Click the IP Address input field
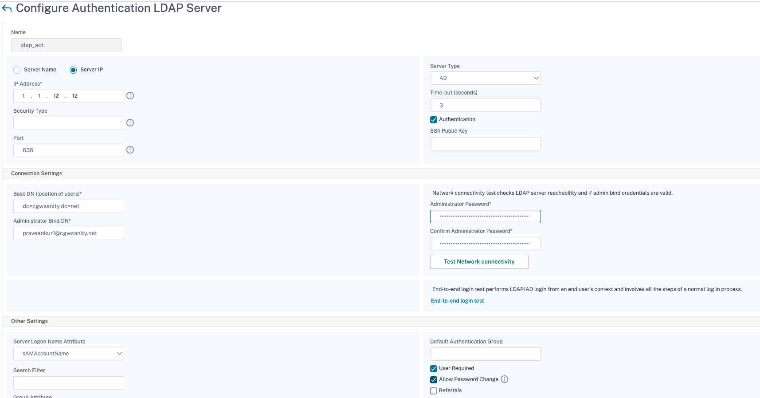Image resolution: width=760 pixels, height=398 pixels. coord(69,96)
